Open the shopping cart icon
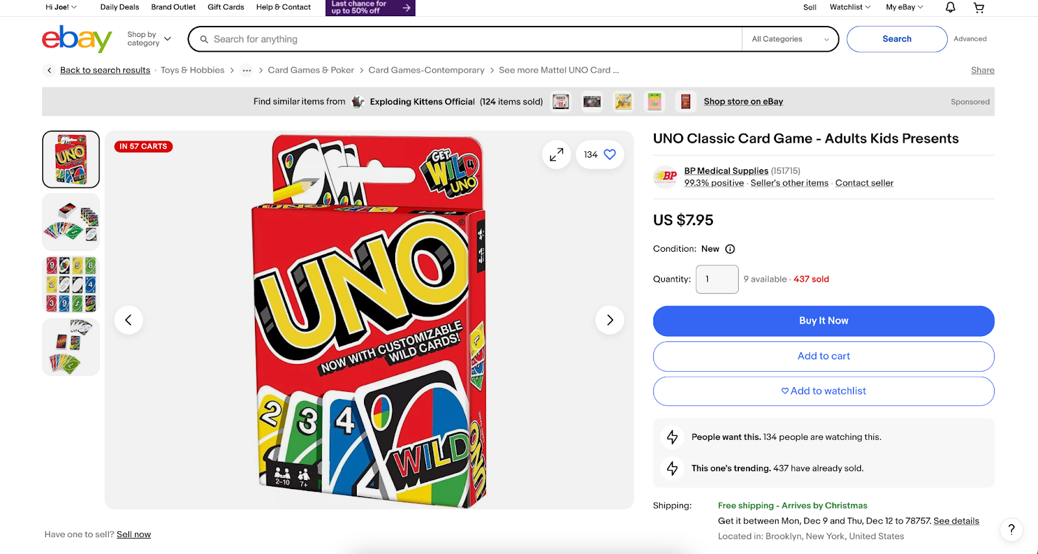1038x554 pixels. pos(978,7)
